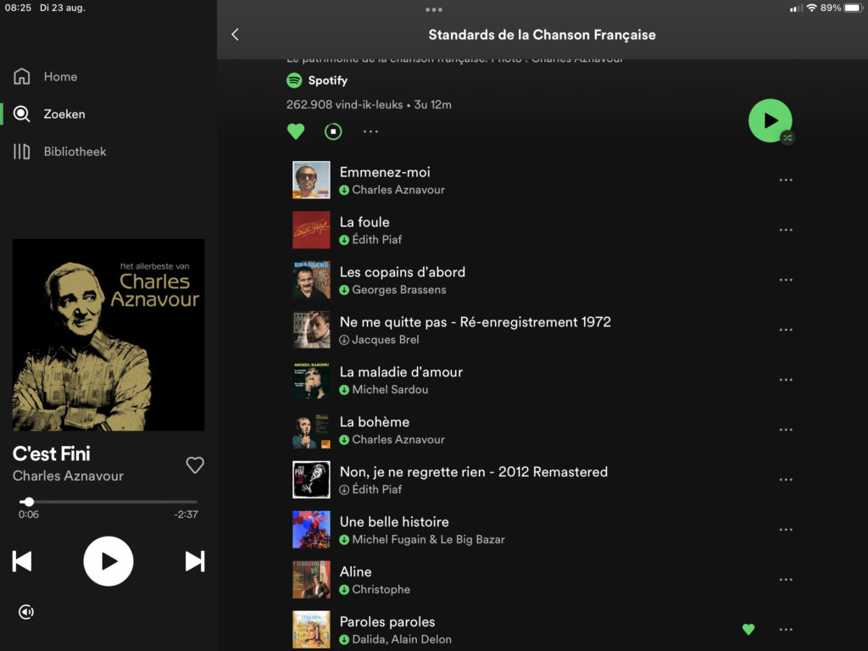Toggle playlist download button
This screenshot has height=651, width=868.
(332, 131)
